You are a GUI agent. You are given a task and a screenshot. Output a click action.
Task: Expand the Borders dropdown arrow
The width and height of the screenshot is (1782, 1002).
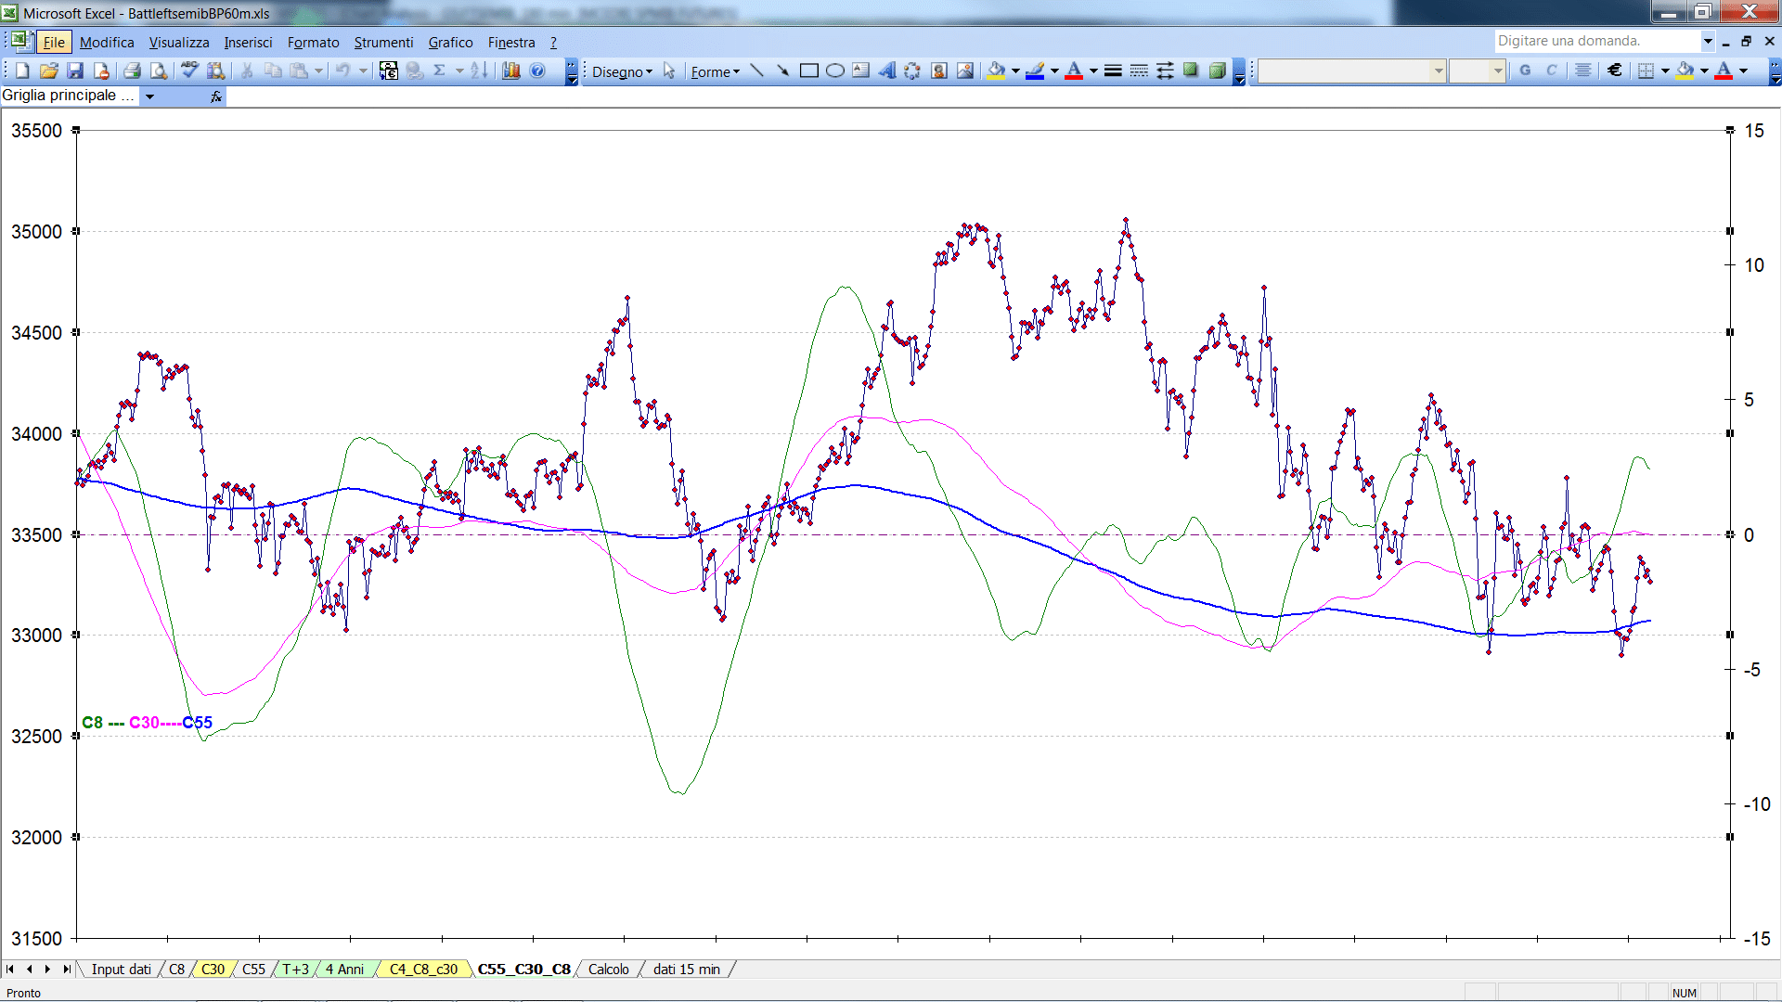click(x=1665, y=71)
